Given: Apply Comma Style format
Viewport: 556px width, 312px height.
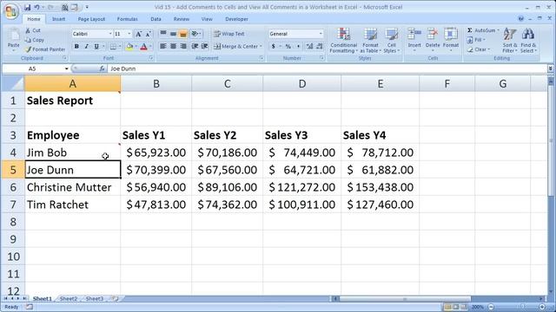Looking at the screenshot, I should pos(298,46).
